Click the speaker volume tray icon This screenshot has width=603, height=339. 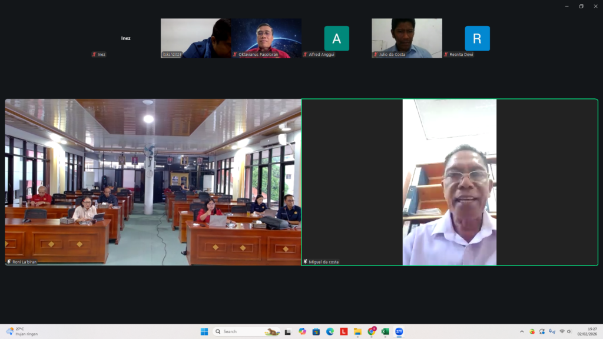570,331
